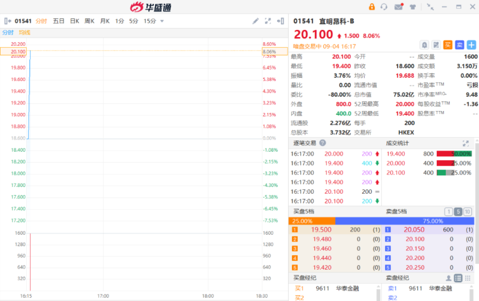Select the 五日 chart tab
Screen dimensions: 479x301
click(59, 21)
